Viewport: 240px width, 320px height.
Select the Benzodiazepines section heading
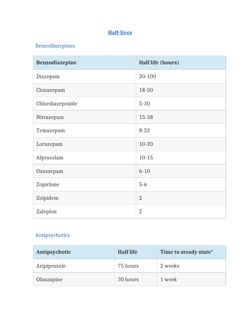tap(55, 46)
